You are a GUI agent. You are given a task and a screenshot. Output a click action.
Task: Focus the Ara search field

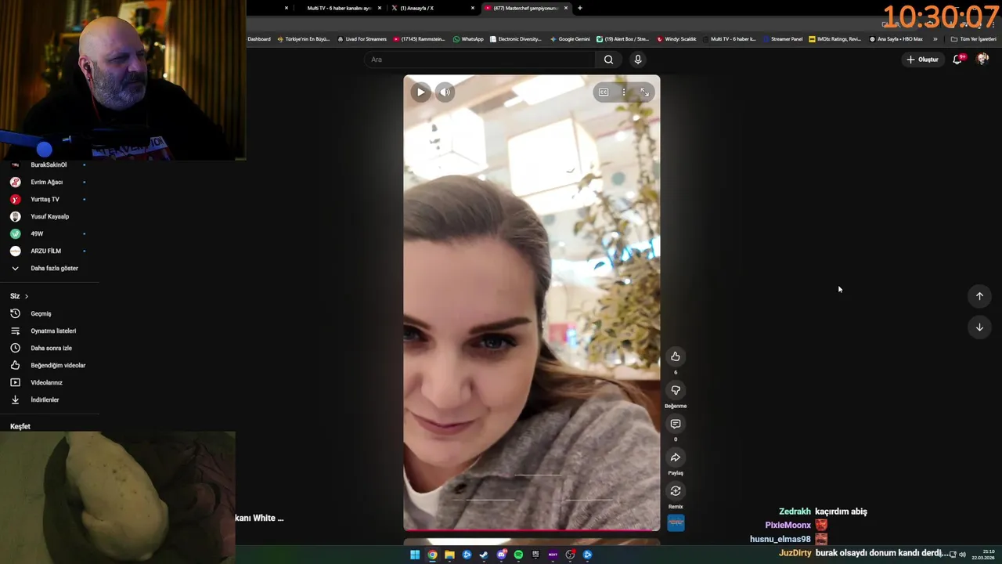point(481,60)
